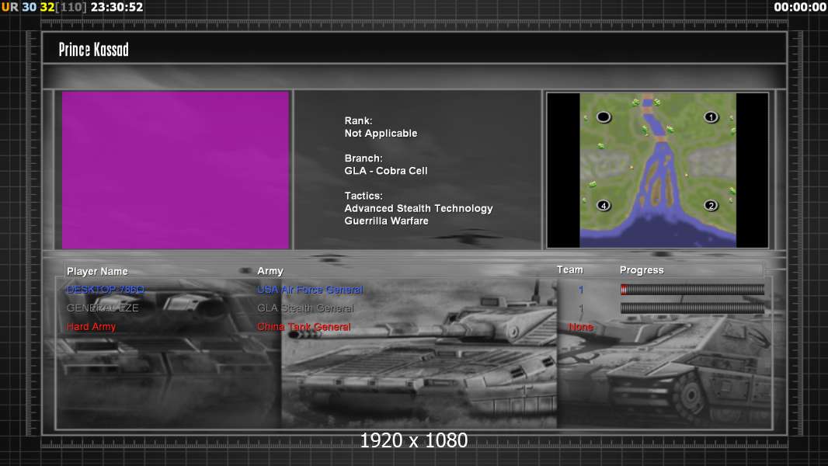Image resolution: width=828 pixels, height=466 pixels.
Task: Select the "GENERAL EZE" player name
Action: [103, 308]
